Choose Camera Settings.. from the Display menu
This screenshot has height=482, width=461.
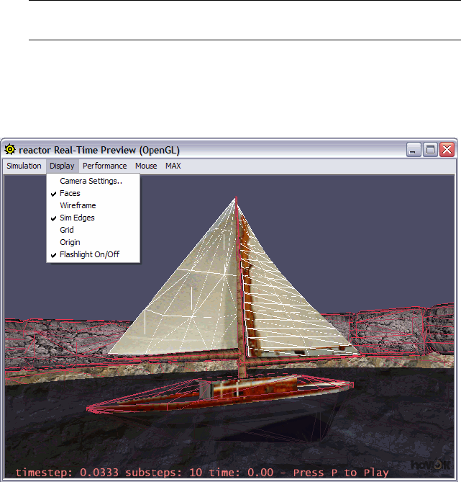coord(93,181)
